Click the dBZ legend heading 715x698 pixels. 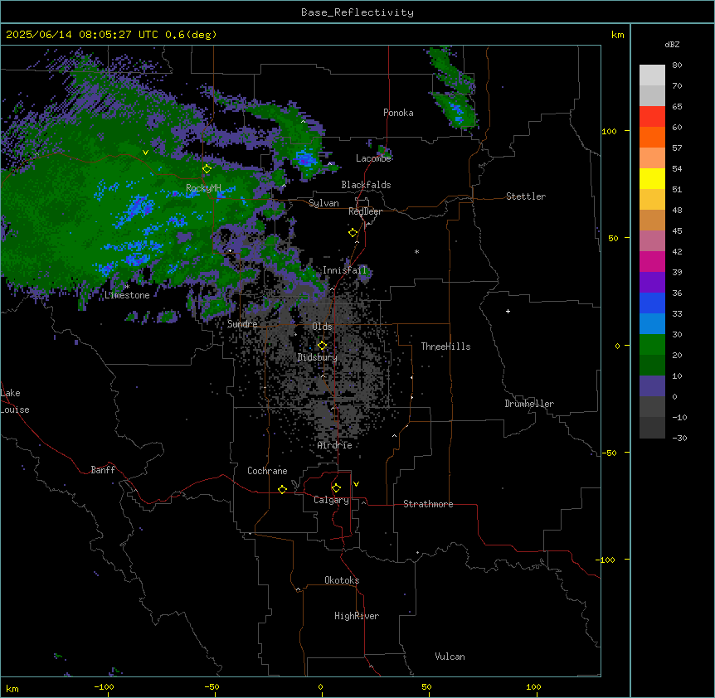point(672,44)
